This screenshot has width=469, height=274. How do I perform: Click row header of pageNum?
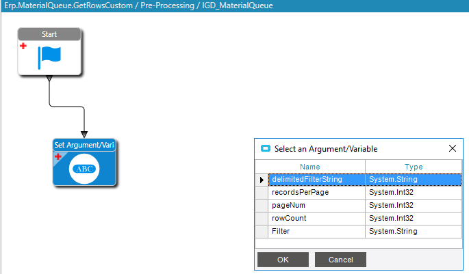click(x=262, y=206)
